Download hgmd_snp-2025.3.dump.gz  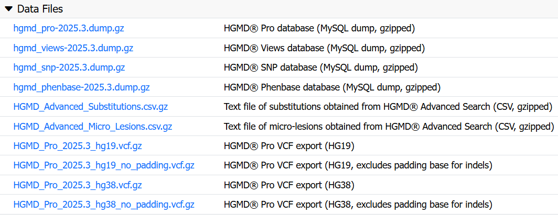tap(69, 67)
